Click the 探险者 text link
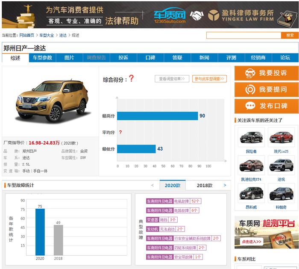Image resolution: width=299 pixels, height=269 pixels. coord(251,151)
